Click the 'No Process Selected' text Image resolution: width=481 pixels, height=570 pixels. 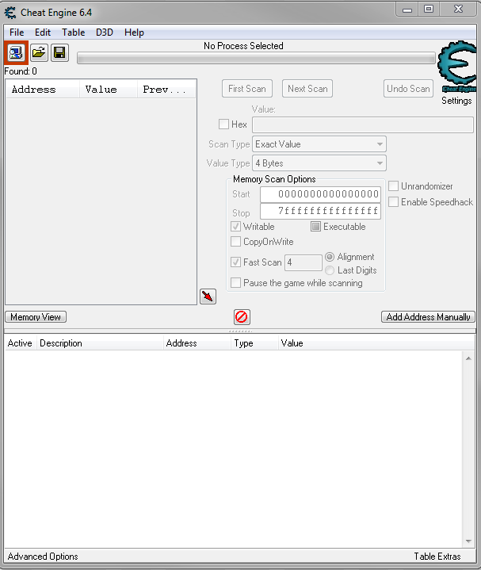243,46
